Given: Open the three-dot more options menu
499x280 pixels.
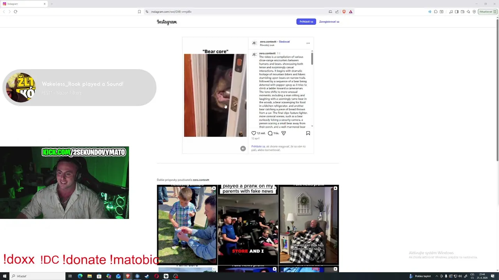Looking at the screenshot, I should point(308,43).
